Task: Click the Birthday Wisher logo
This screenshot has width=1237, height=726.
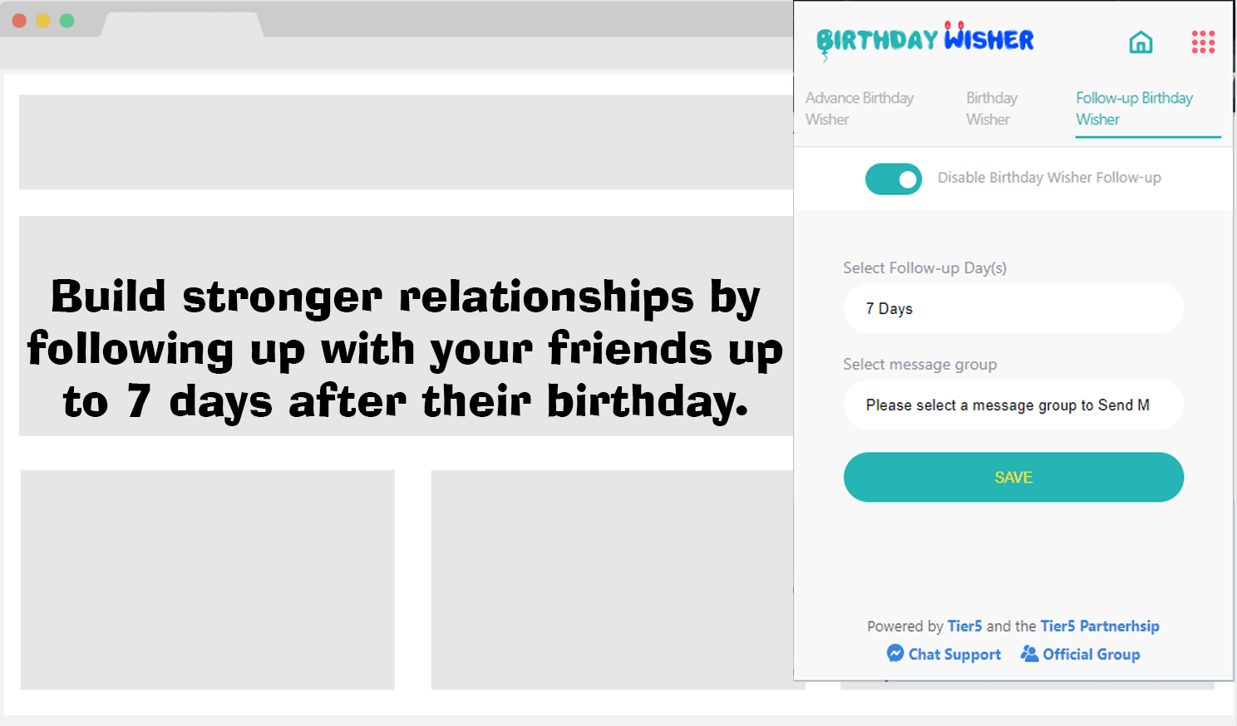Action: tap(924, 40)
